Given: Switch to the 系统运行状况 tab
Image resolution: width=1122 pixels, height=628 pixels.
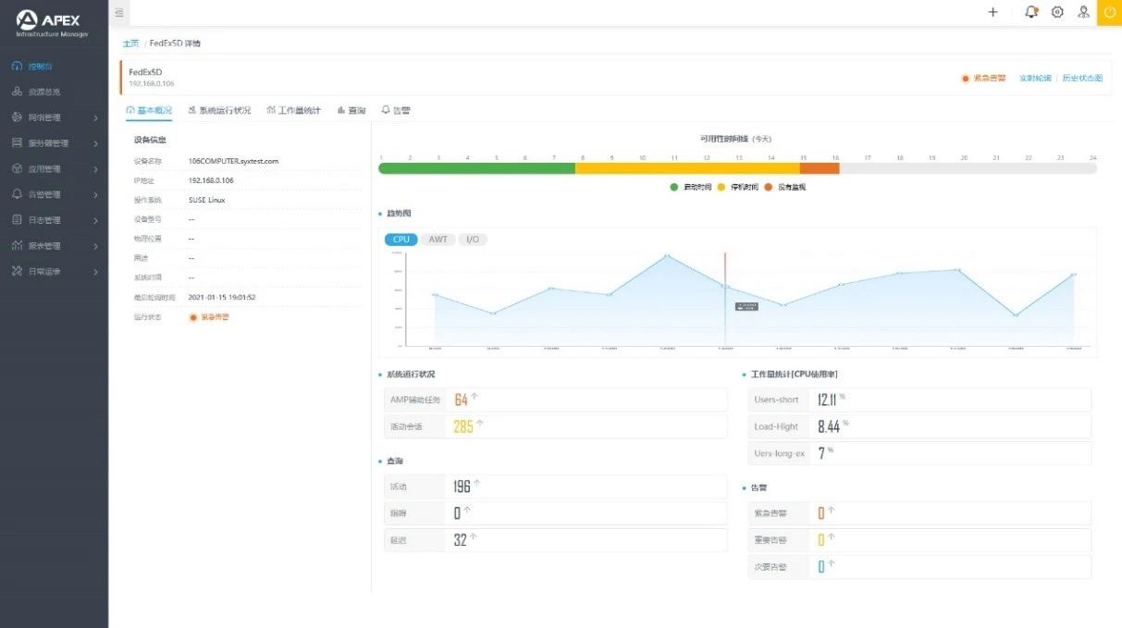Looking at the screenshot, I should pos(218,110).
